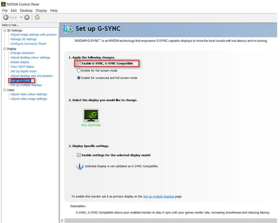280x223 pixels.
Task: Collapse the Display tree node
Action: click(x=4, y=49)
